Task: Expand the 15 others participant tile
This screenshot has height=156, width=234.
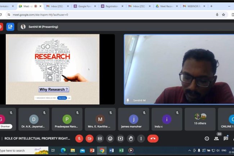Action: click(x=200, y=119)
